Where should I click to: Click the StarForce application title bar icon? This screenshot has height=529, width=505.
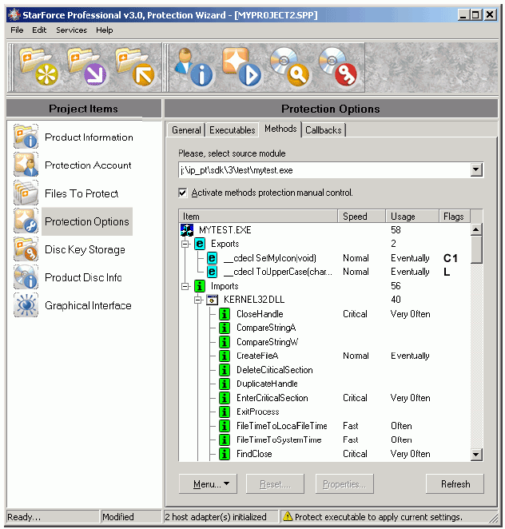[x=14, y=15]
